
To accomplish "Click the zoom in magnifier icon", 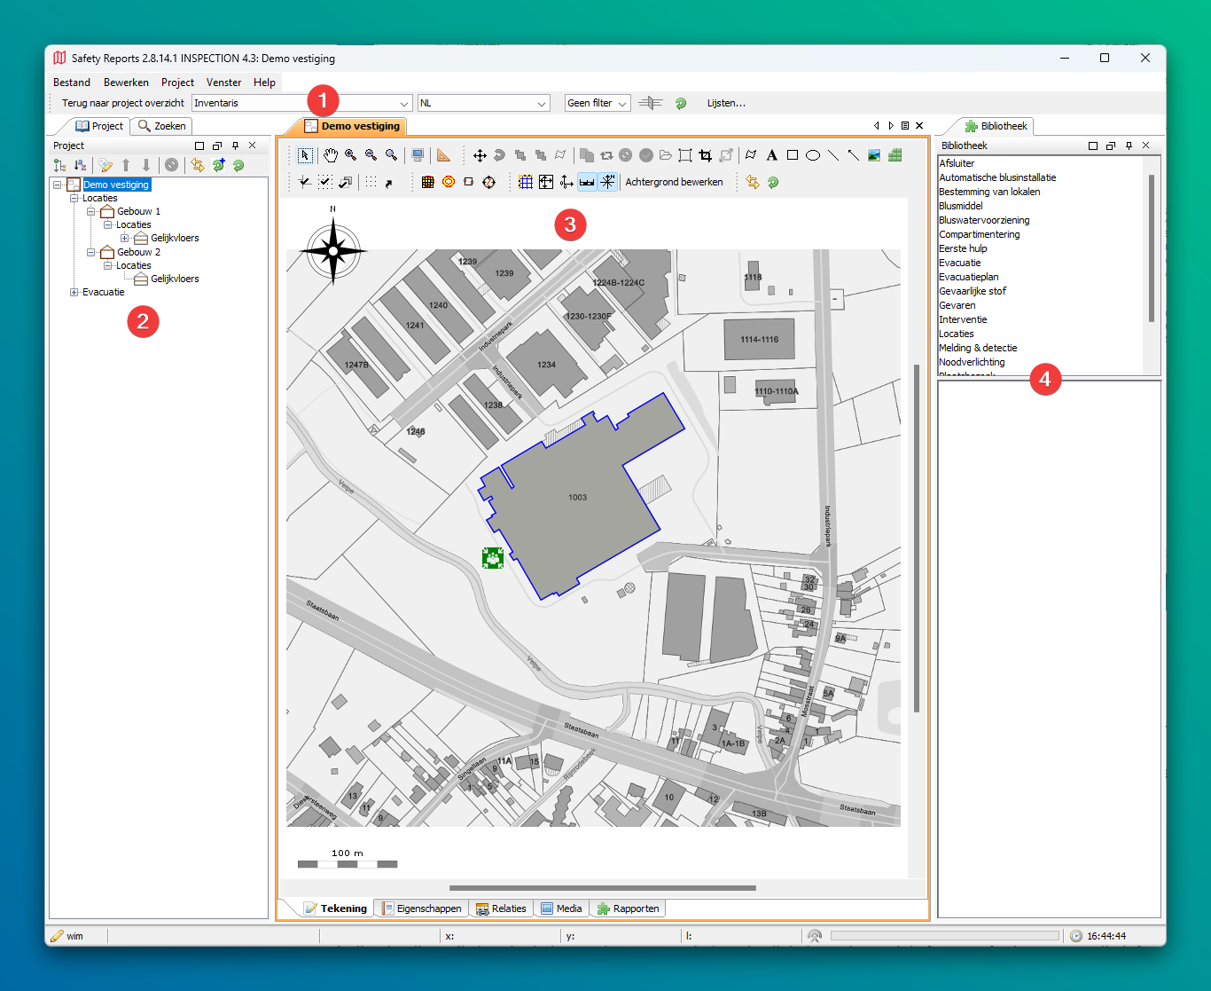I will click(x=351, y=155).
